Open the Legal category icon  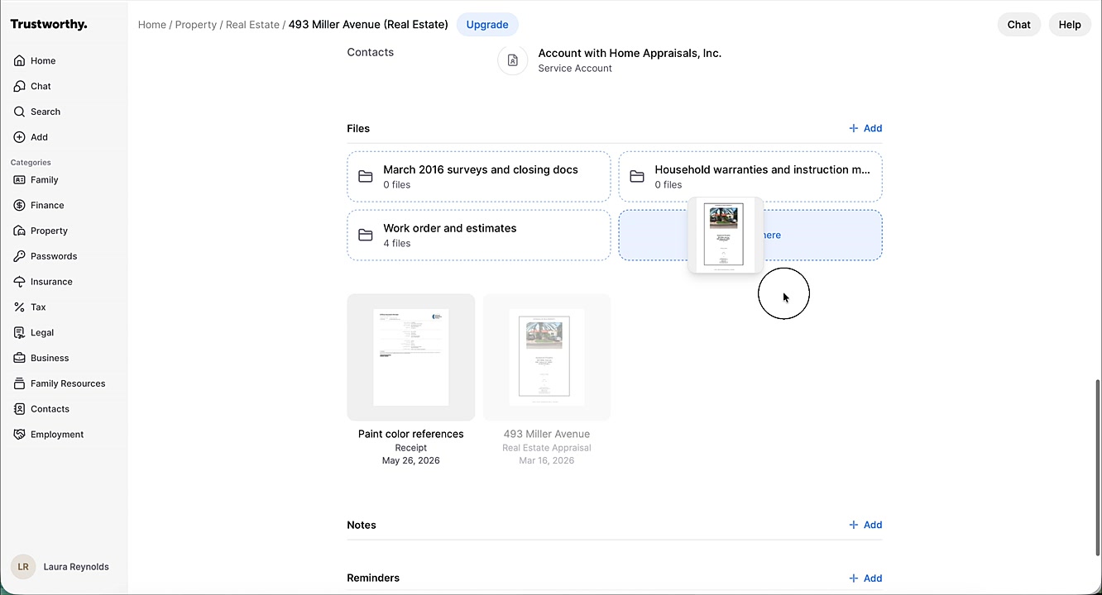(19, 332)
